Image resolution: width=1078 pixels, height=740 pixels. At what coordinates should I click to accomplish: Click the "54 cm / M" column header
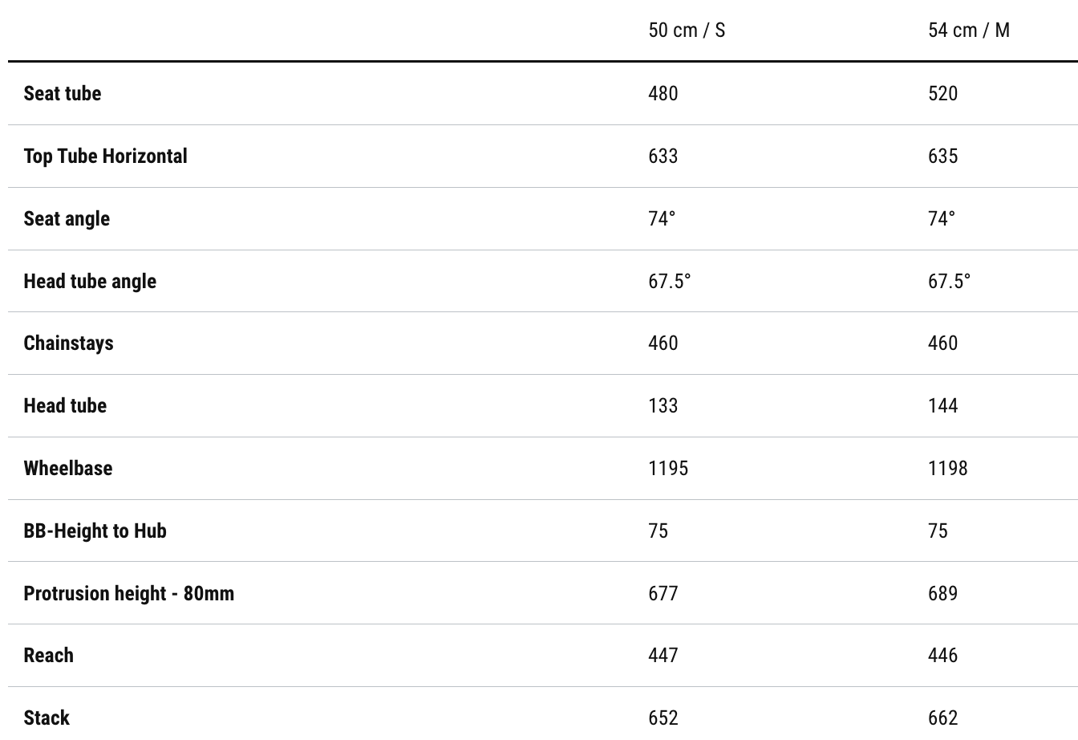coord(969,30)
